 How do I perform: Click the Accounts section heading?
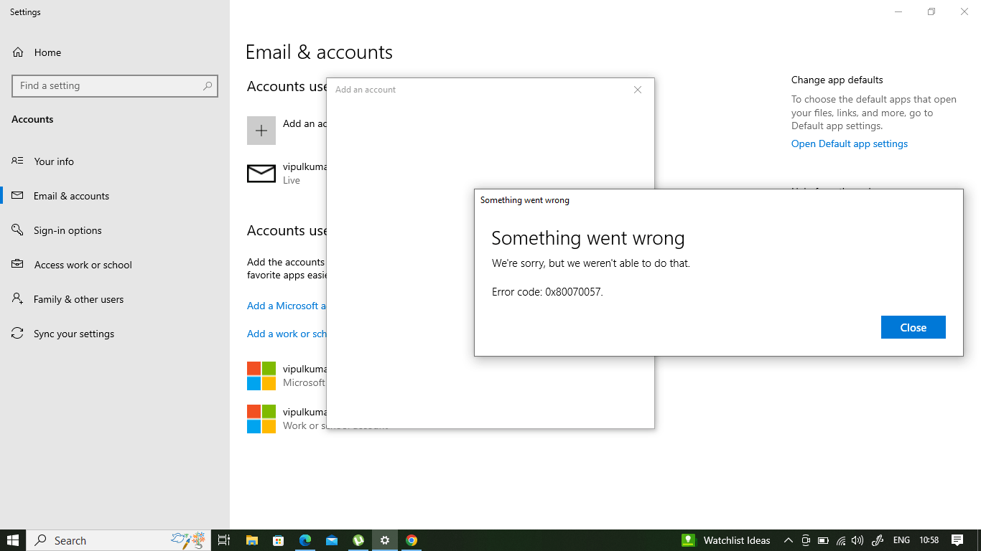[32, 119]
